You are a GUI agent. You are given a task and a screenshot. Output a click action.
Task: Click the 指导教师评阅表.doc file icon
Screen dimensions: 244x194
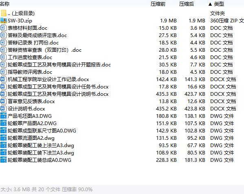[3, 72]
